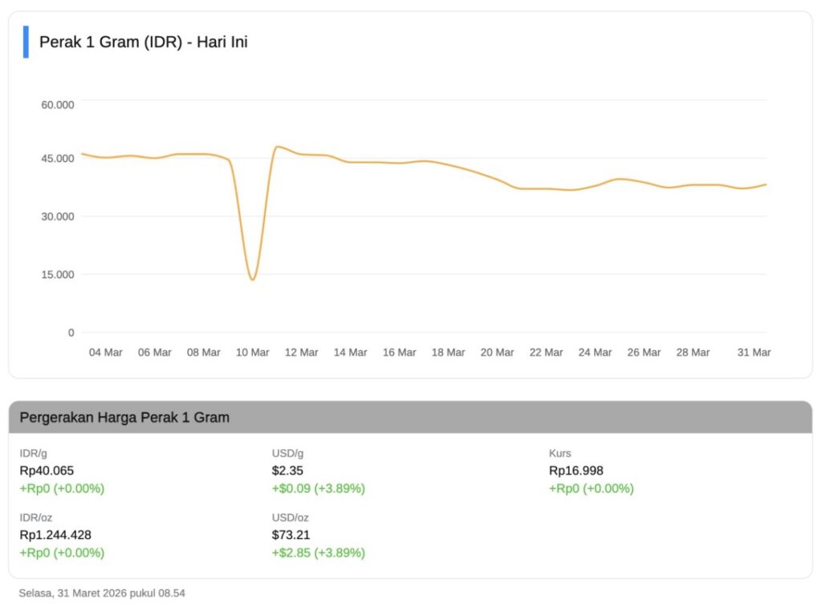The image size is (822, 603).
Task: Click the sharp dip near 10 Mar
Action: [x=253, y=278]
